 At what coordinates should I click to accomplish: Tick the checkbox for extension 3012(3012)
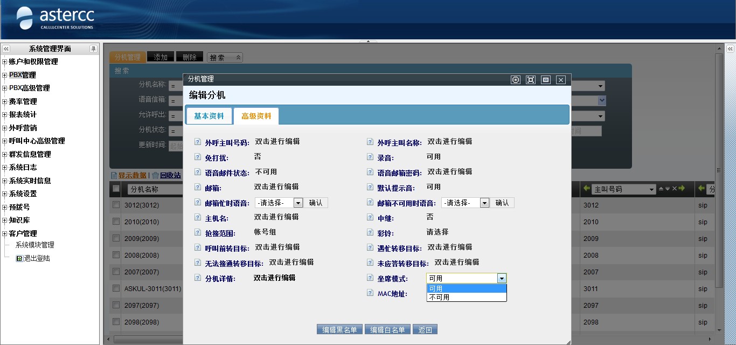[116, 205]
